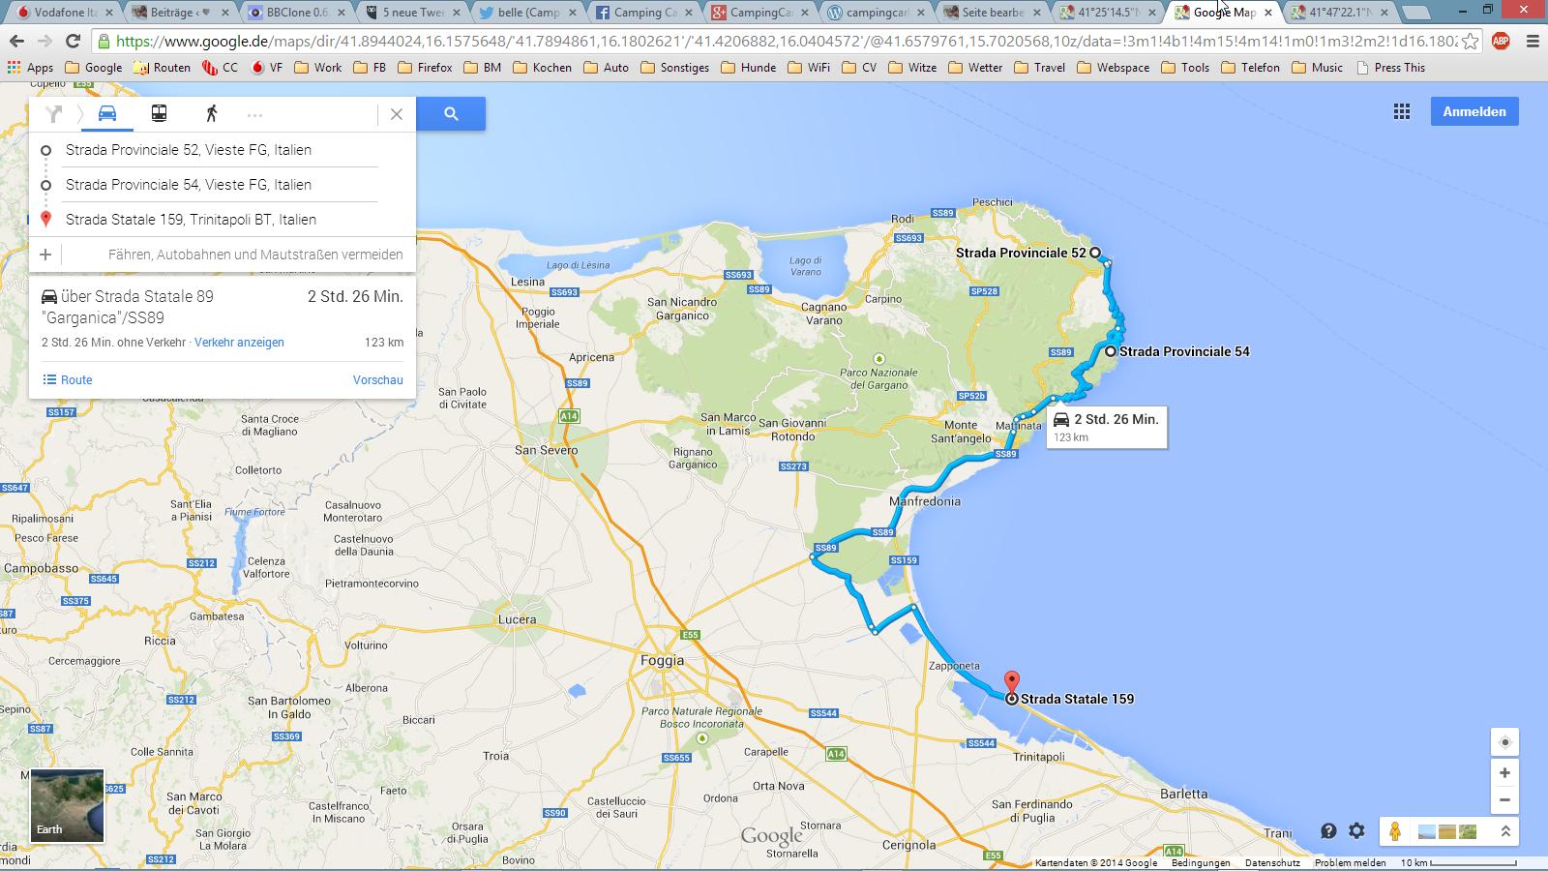This screenshot has width=1548, height=871.
Task: Open the Routen bookmarks folder
Action: coord(162,68)
